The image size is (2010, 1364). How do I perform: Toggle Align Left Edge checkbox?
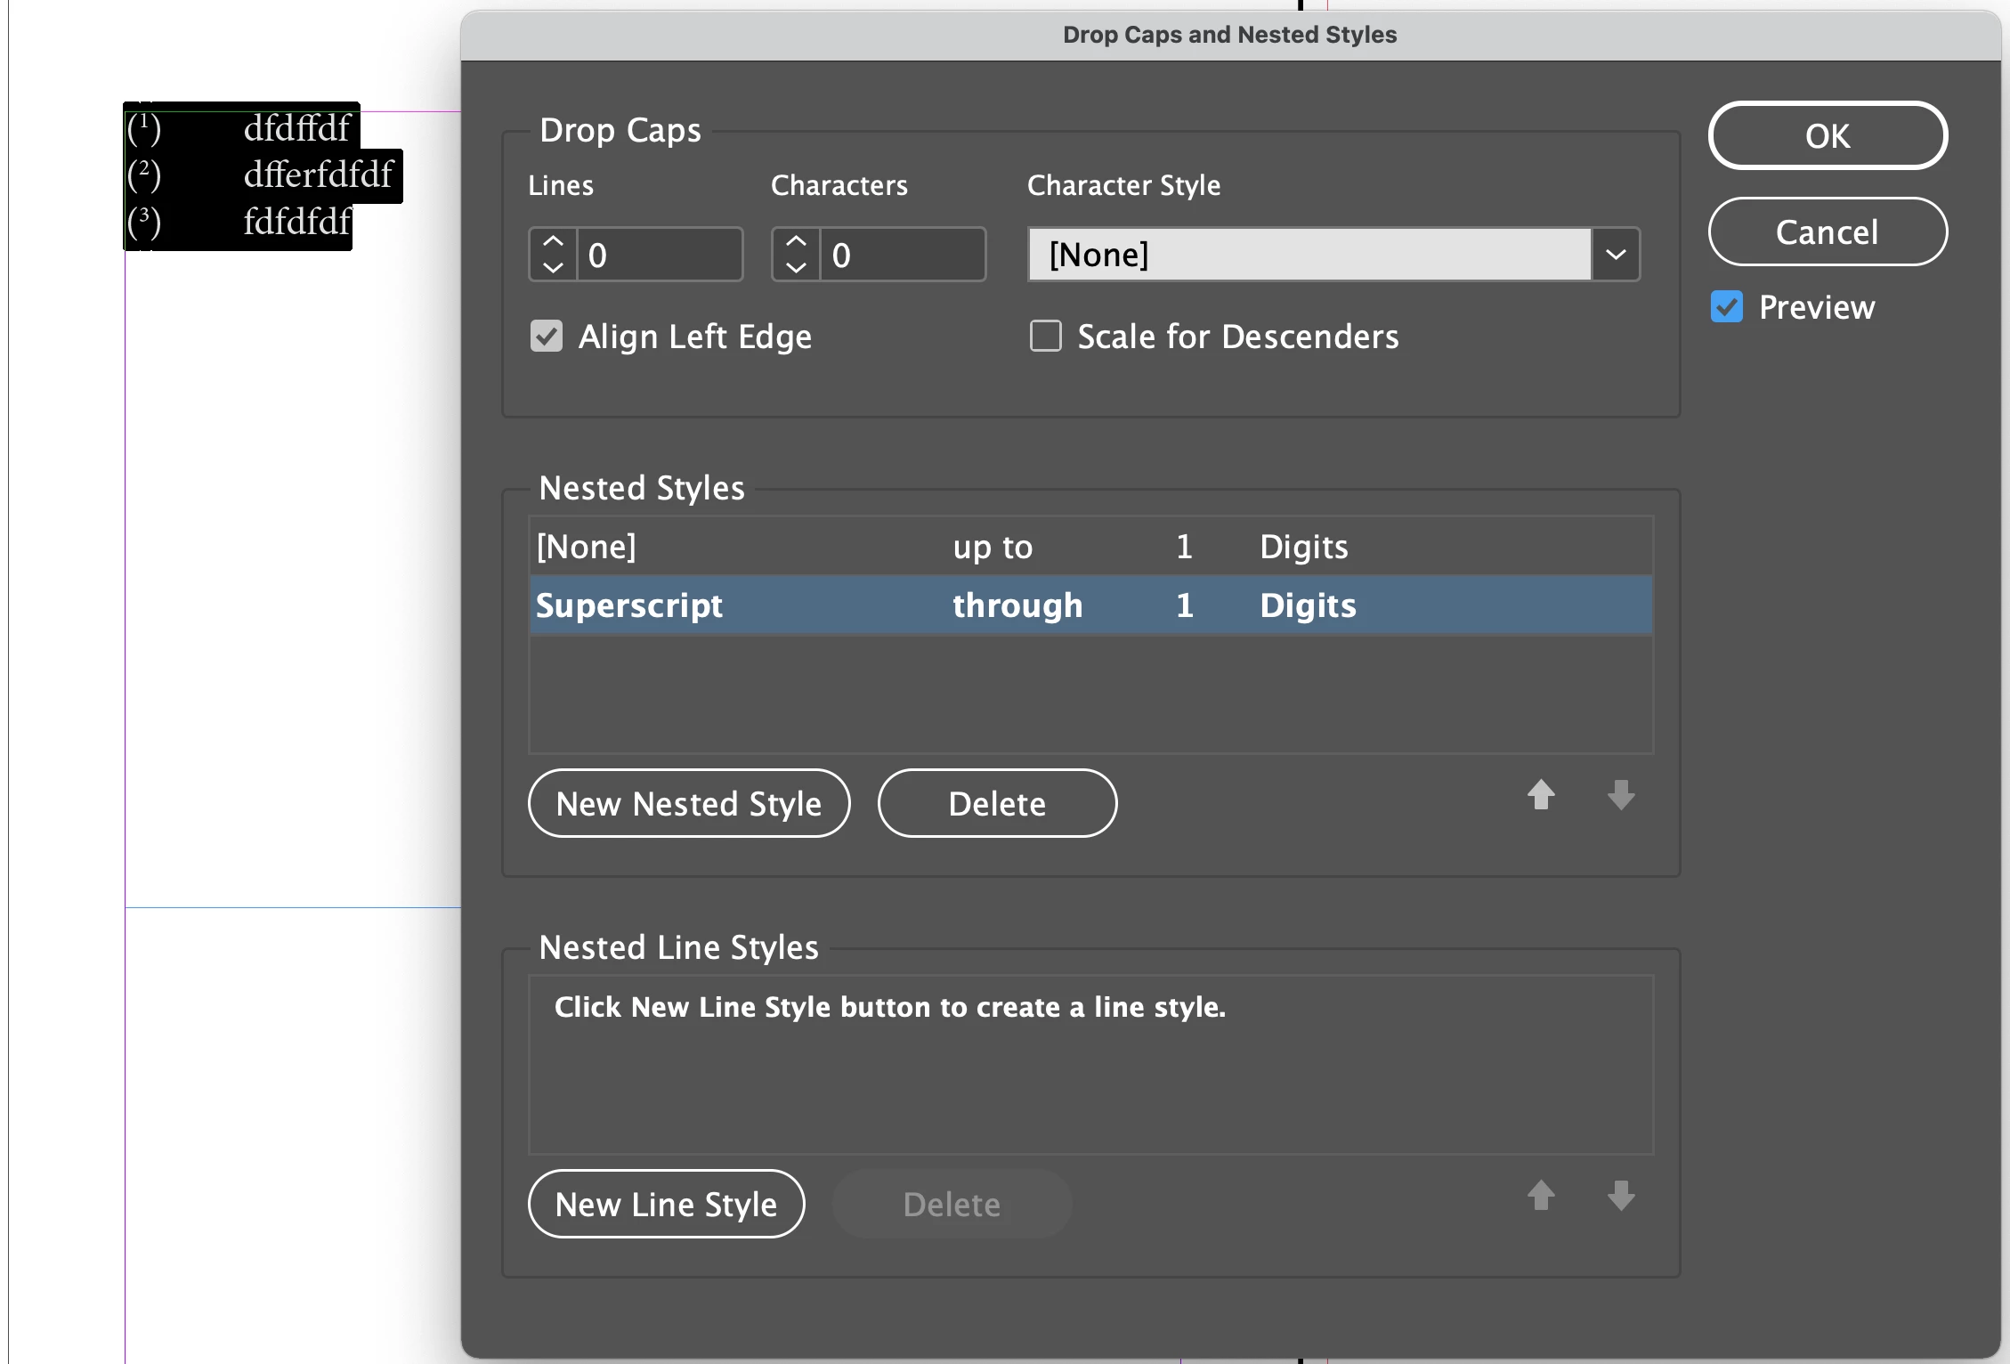547,337
